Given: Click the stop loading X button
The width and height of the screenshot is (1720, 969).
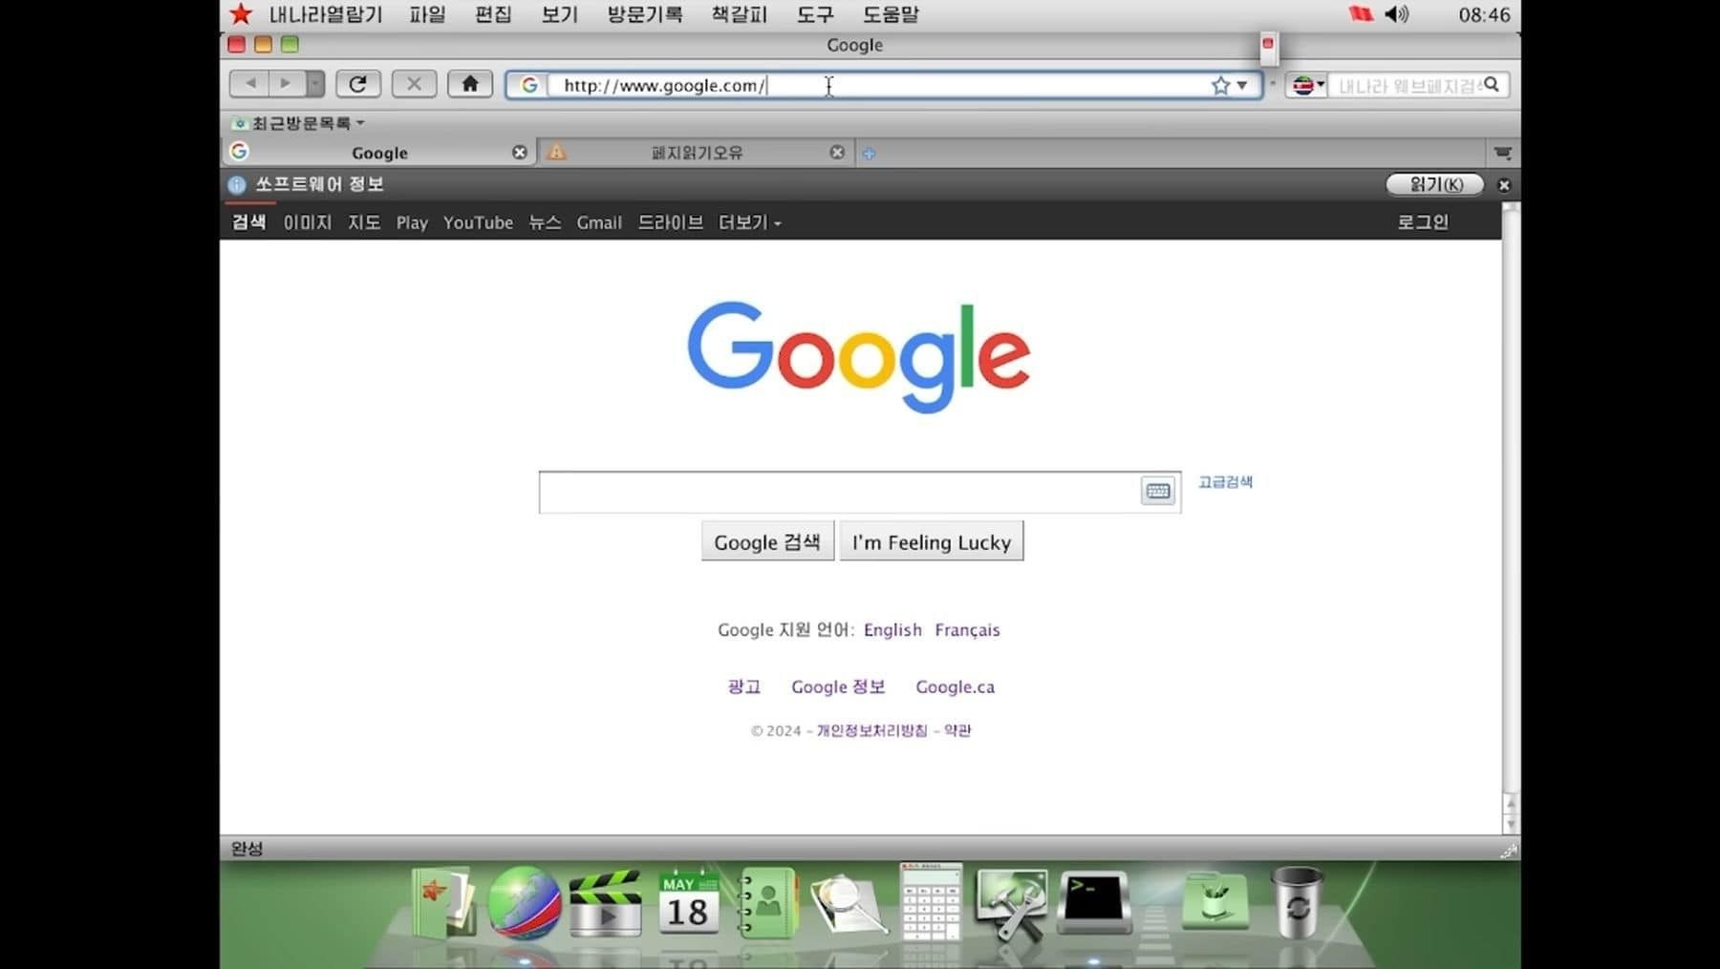Looking at the screenshot, I should pos(414,84).
